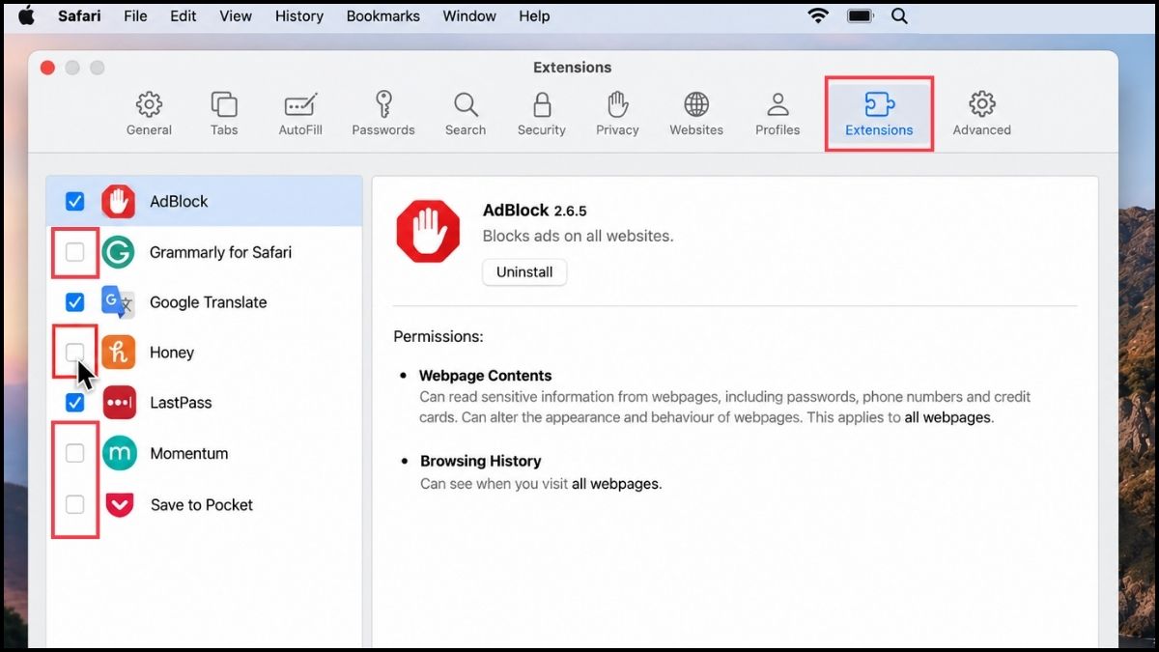Click the Browsing History permission heading

coord(481,461)
